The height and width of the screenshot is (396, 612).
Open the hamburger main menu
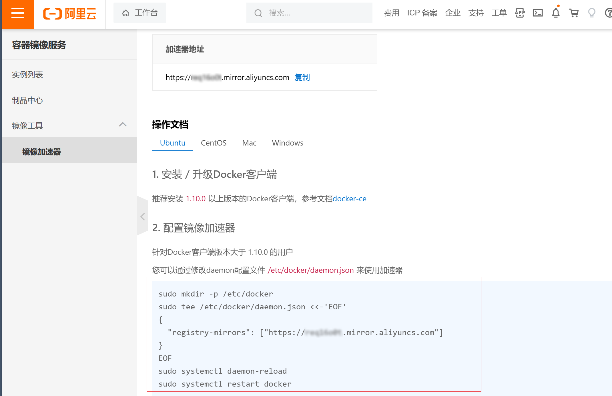pos(18,13)
